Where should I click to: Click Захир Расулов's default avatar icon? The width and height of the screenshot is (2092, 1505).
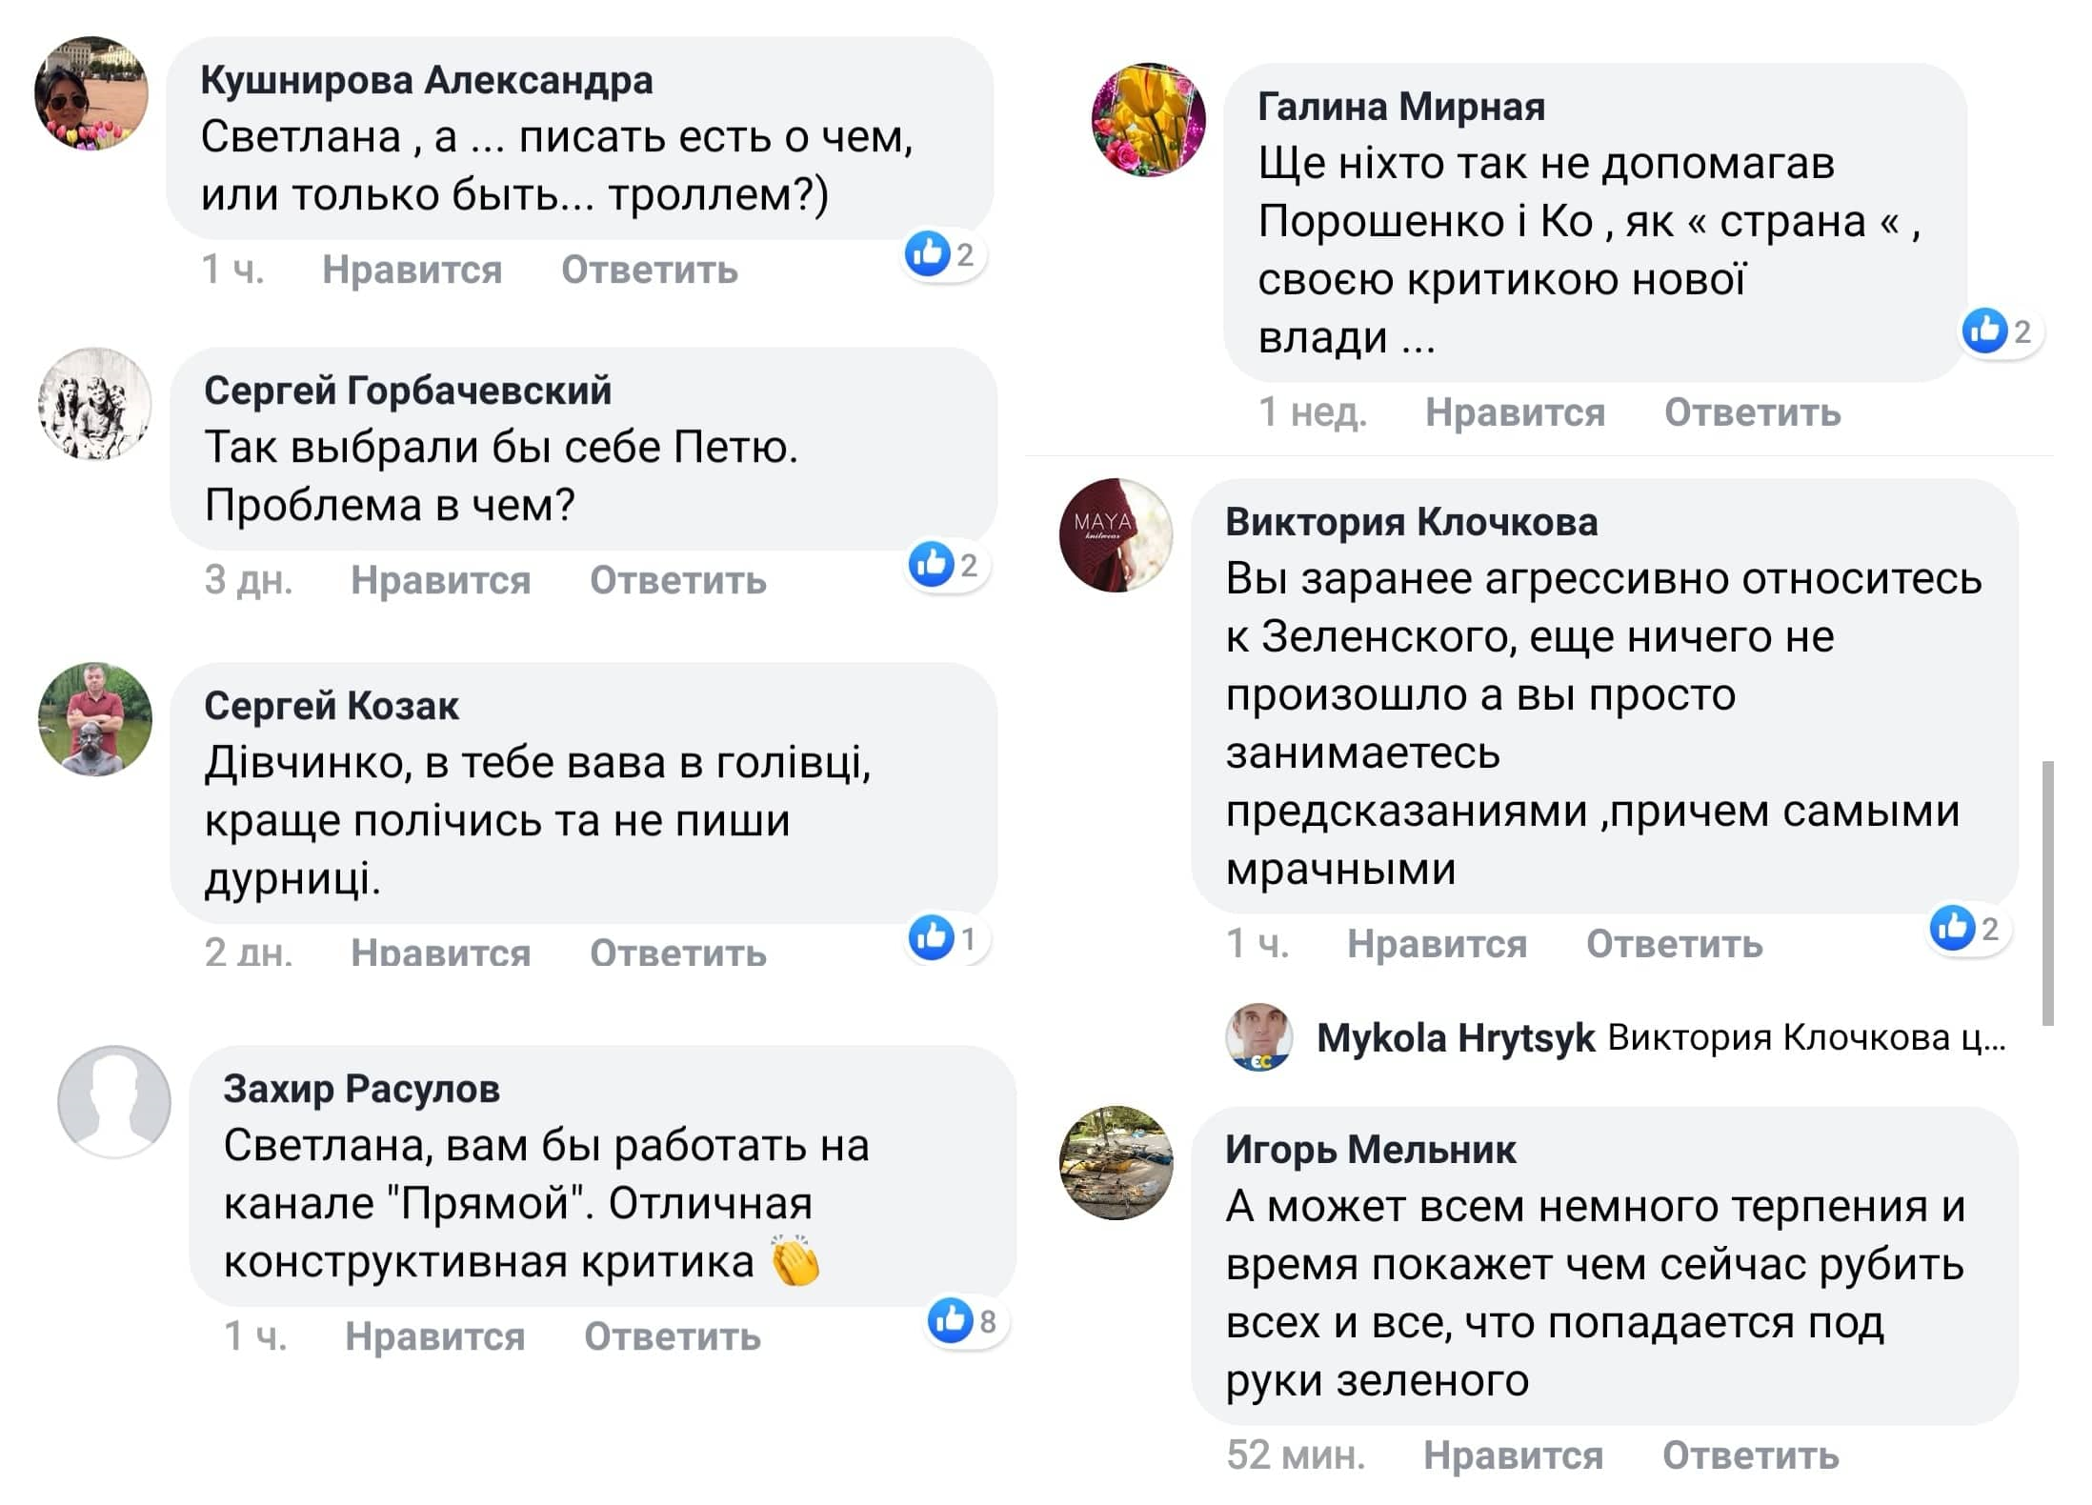click(x=114, y=1101)
